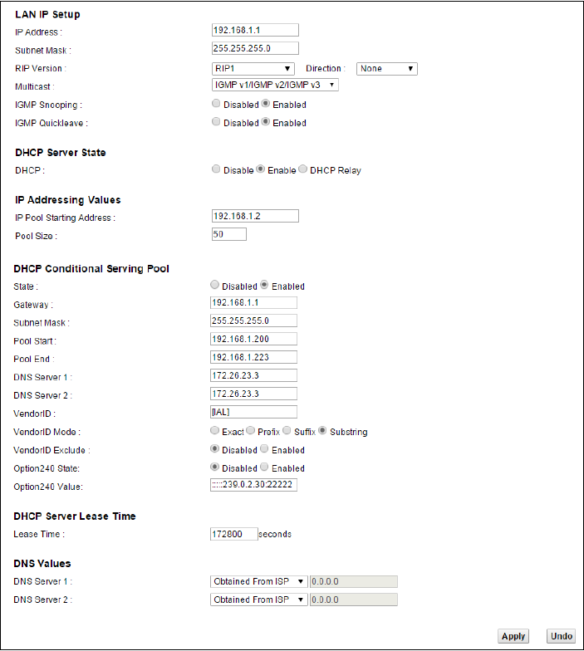
Task: Select Exact VendorID Mode
Action: click(x=214, y=430)
